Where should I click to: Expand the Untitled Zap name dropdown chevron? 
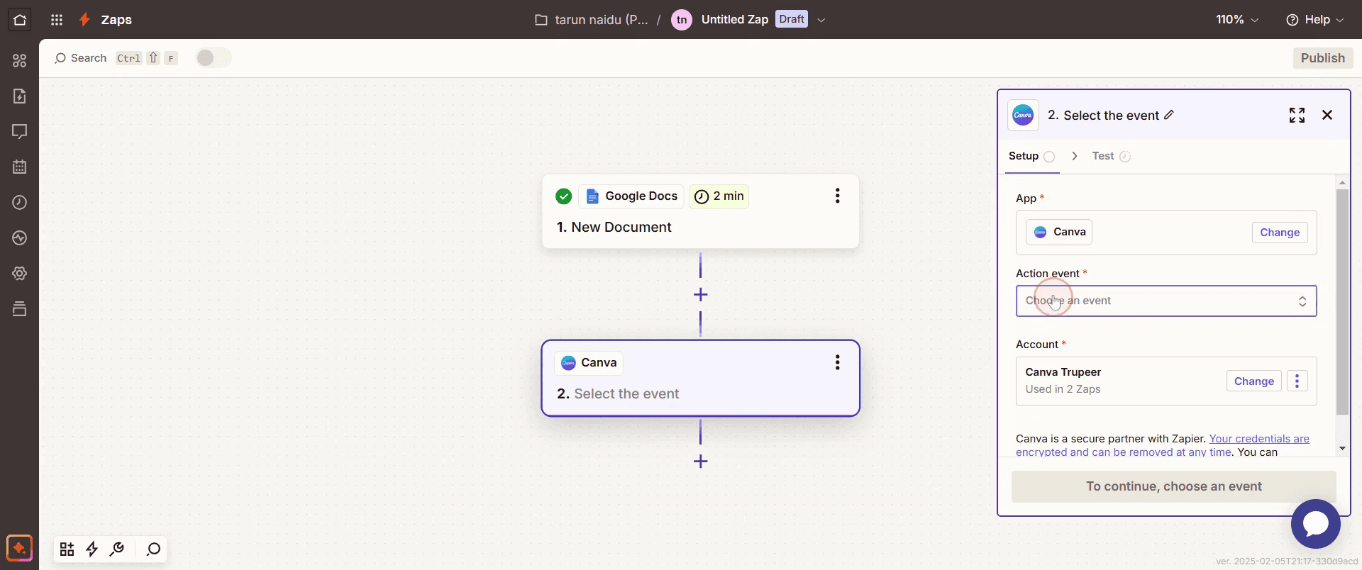(x=821, y=20)
